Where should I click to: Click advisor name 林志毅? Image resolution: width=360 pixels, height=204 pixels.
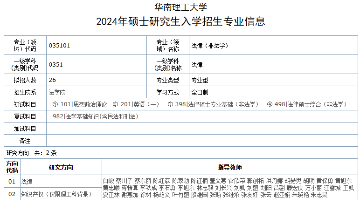click(x=205, y=188)
